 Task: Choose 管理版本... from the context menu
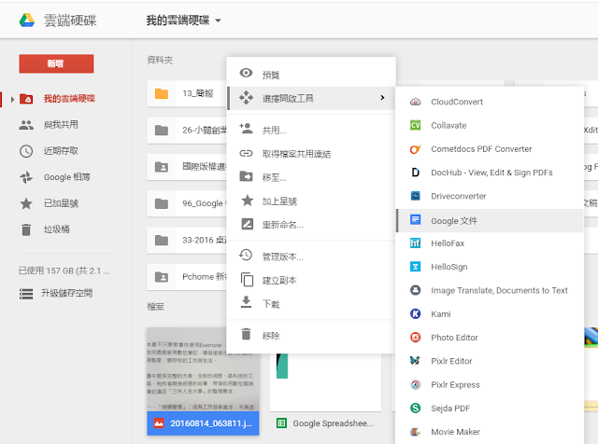coord(311,257)
